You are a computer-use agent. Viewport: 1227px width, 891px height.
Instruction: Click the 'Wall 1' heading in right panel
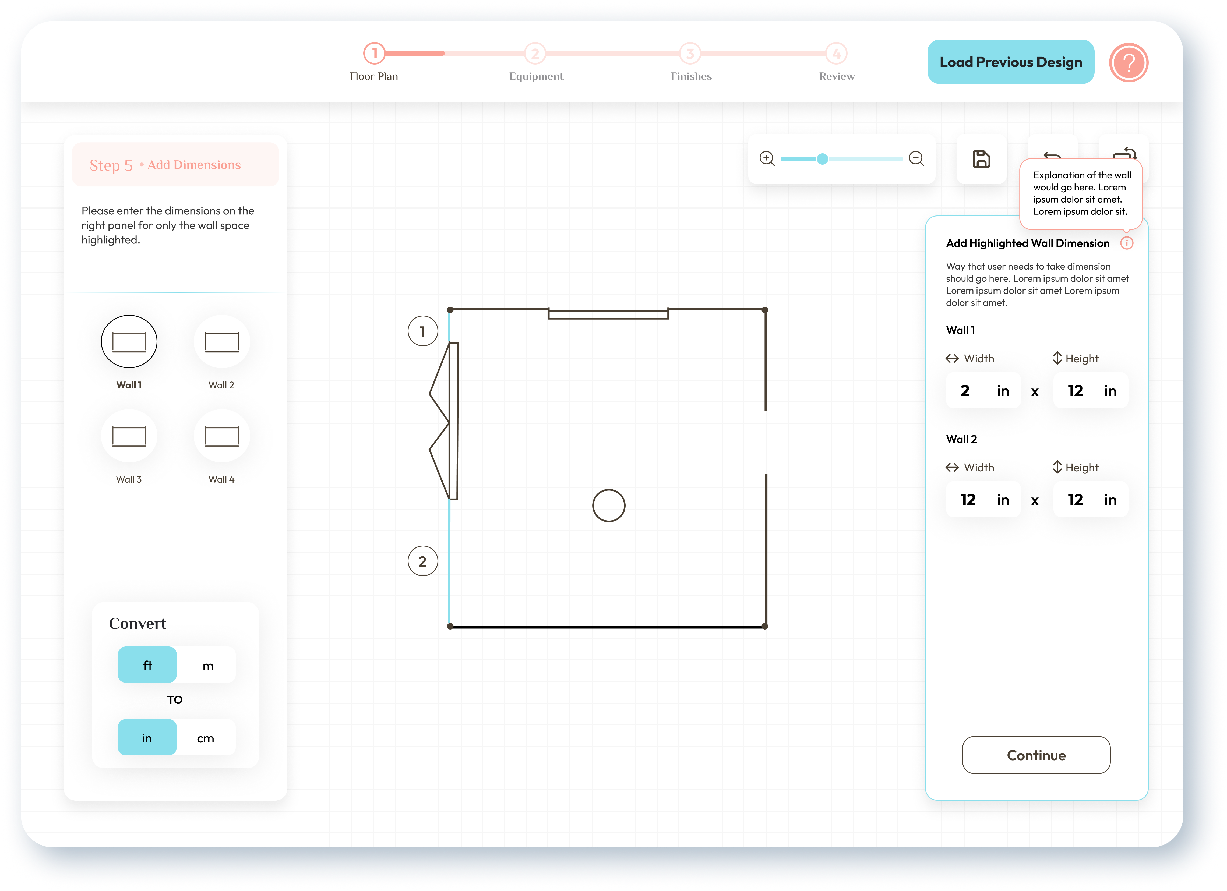960,330
